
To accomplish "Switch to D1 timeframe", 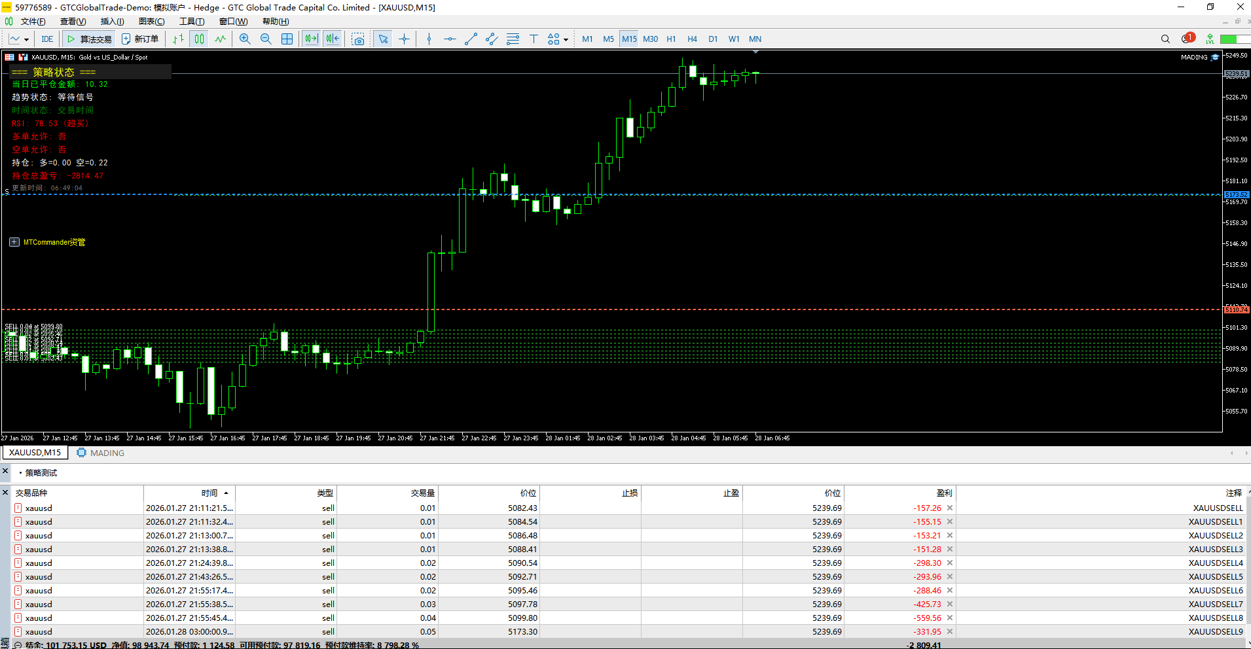I will pos(713,39).
